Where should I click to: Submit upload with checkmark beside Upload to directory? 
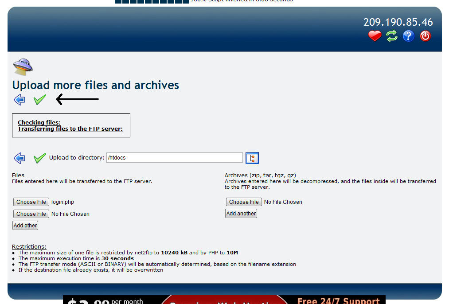pyautogui.click(x=40, y=158)
